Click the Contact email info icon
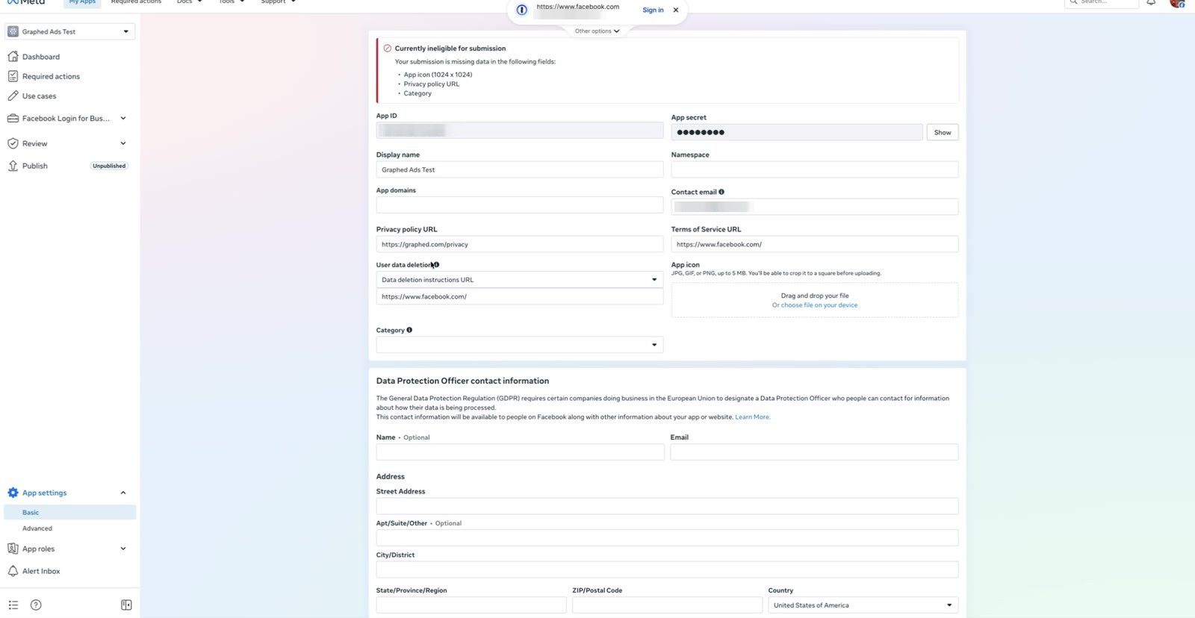The image size is (1195, 618). click(x=721, y=192)
